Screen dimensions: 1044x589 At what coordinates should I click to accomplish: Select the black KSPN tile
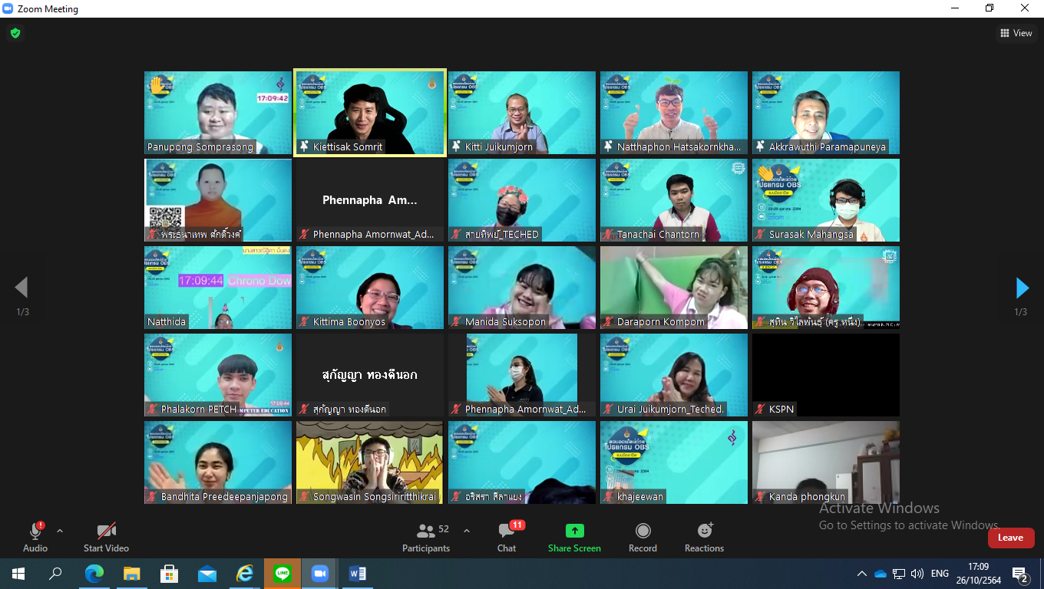tap(826, 375)
